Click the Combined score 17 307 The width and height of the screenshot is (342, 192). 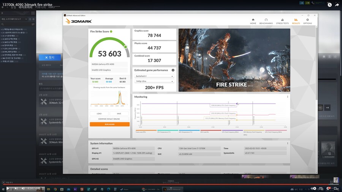tap(154, 60)
